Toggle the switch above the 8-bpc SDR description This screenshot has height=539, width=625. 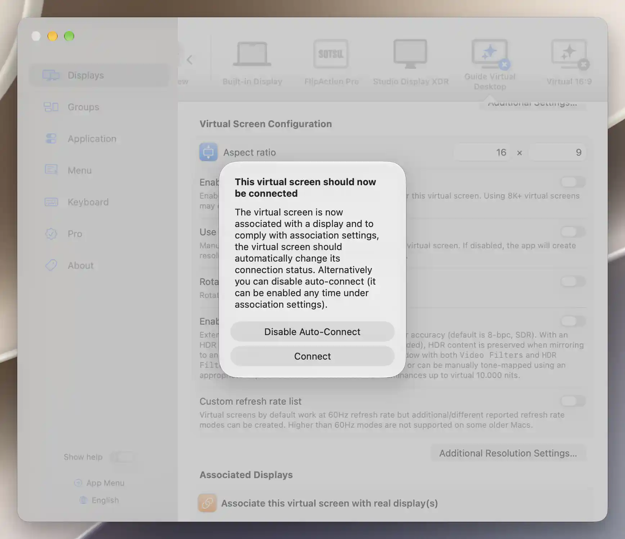(x=573, y=321)
